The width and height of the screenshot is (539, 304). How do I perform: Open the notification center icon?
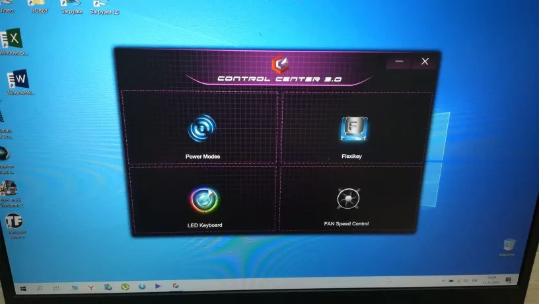click(509, 280)
